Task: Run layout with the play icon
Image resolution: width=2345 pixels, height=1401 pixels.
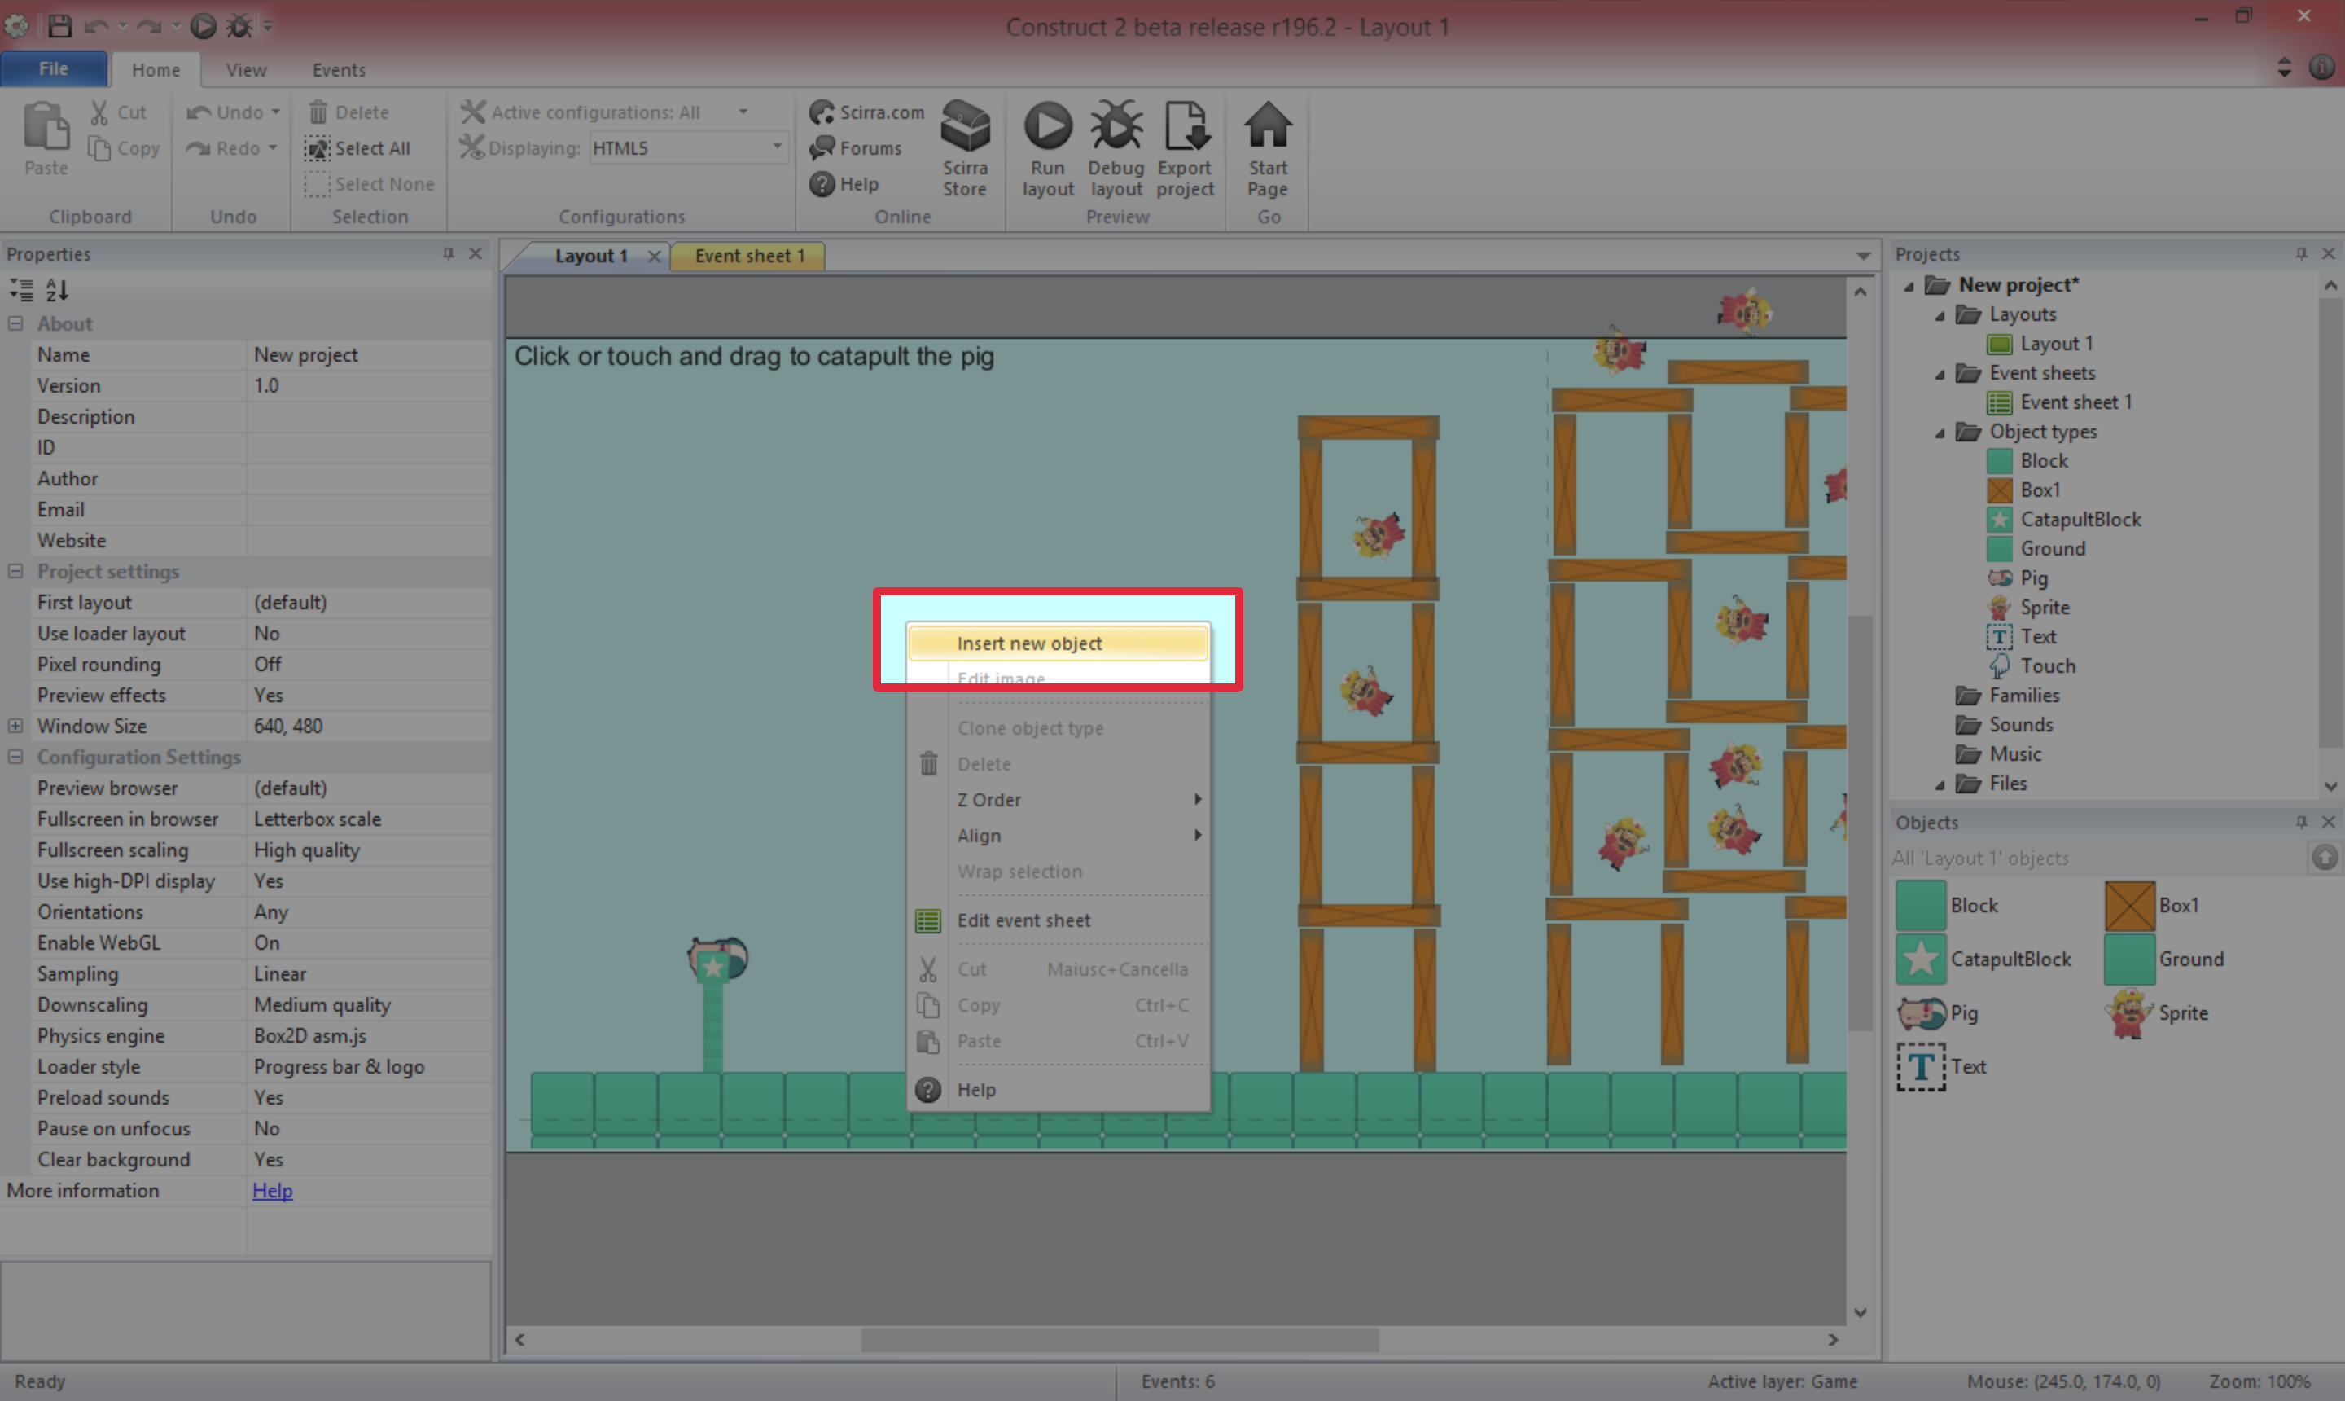Action: [x=1047, y=125]
